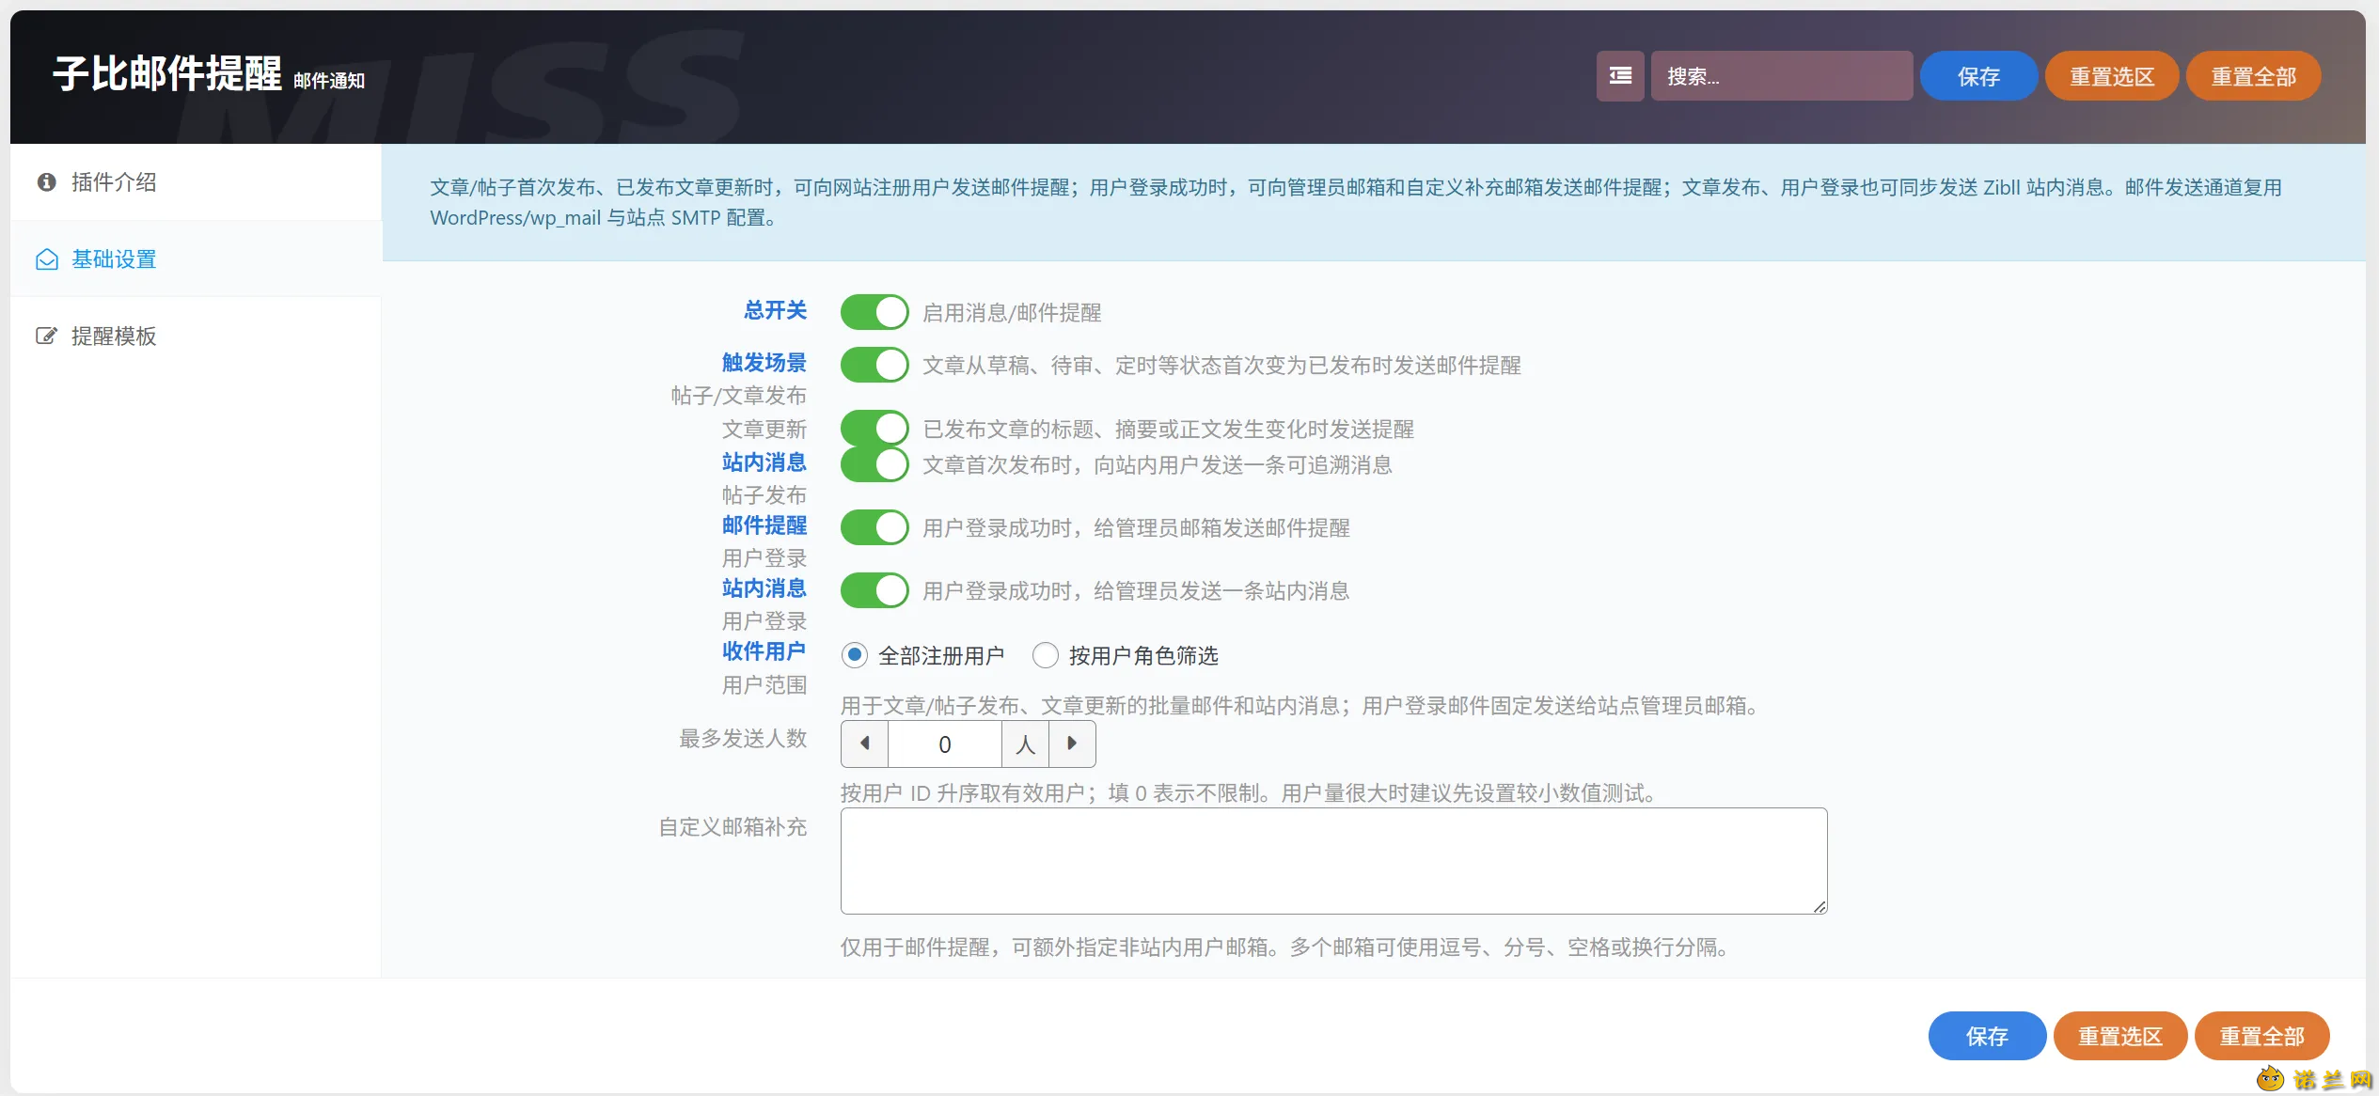Screen dimensions: 2379x1096
Task: Click the 总开关 label
Action: click(776, 310)
